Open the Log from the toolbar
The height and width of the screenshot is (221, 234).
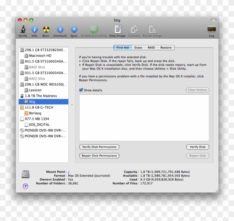pyautogui.click(x=211, y=30)
